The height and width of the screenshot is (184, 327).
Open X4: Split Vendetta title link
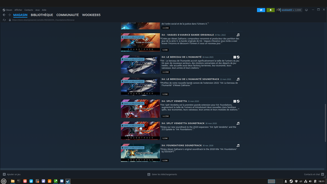point(174,101)
